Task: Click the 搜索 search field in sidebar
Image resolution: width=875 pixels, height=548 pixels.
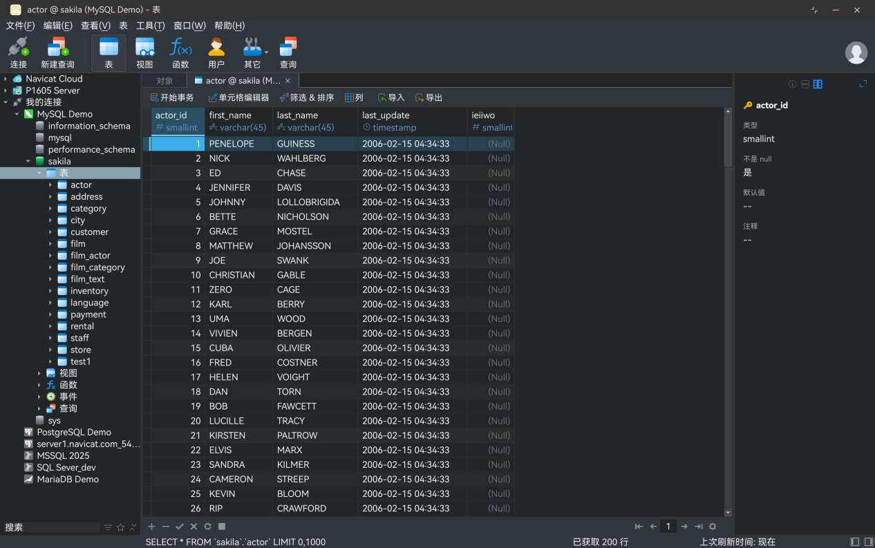Action: pos(52,527)
